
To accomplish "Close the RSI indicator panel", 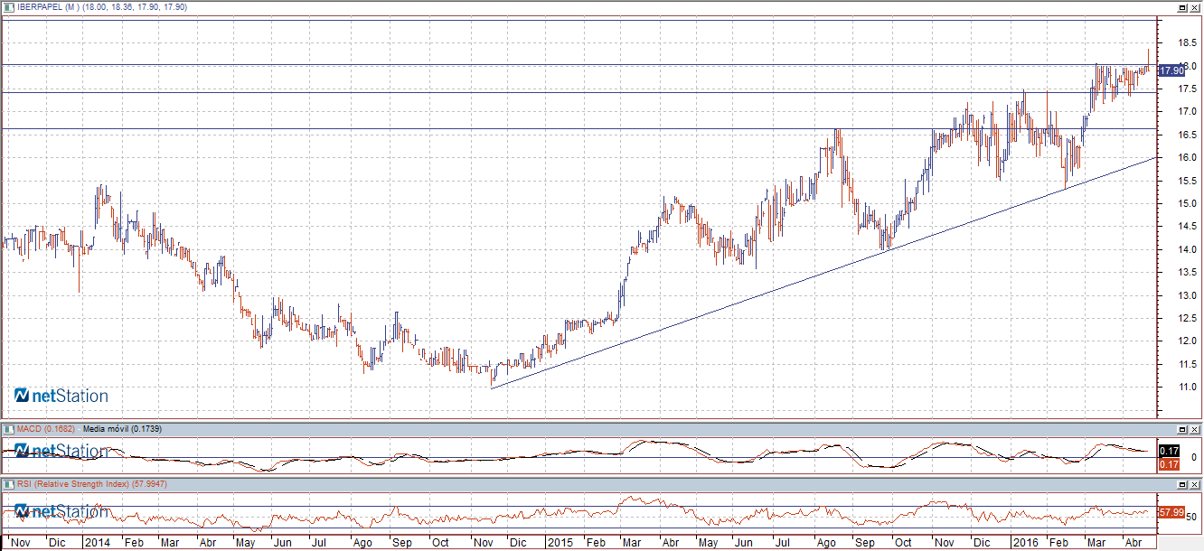I will [1195, 486].
